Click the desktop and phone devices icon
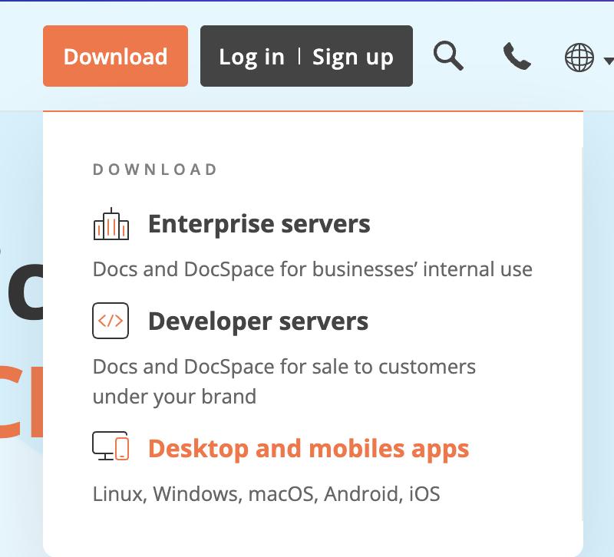614x557 pixels. click(111, 446)
